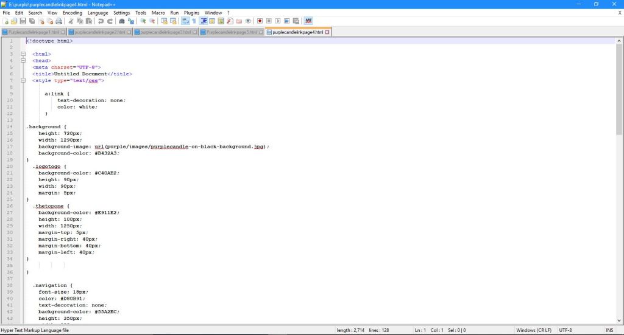
Task: Open the Encoding menu
Action: click(x=73, y=13)
